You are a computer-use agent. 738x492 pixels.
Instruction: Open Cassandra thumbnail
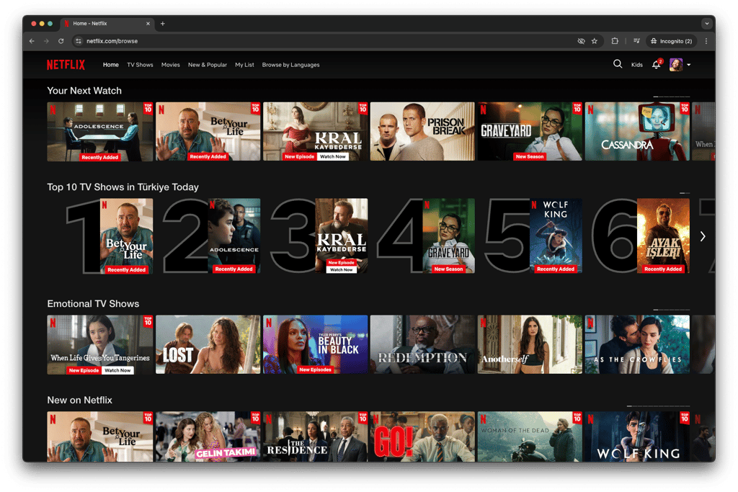637,132
